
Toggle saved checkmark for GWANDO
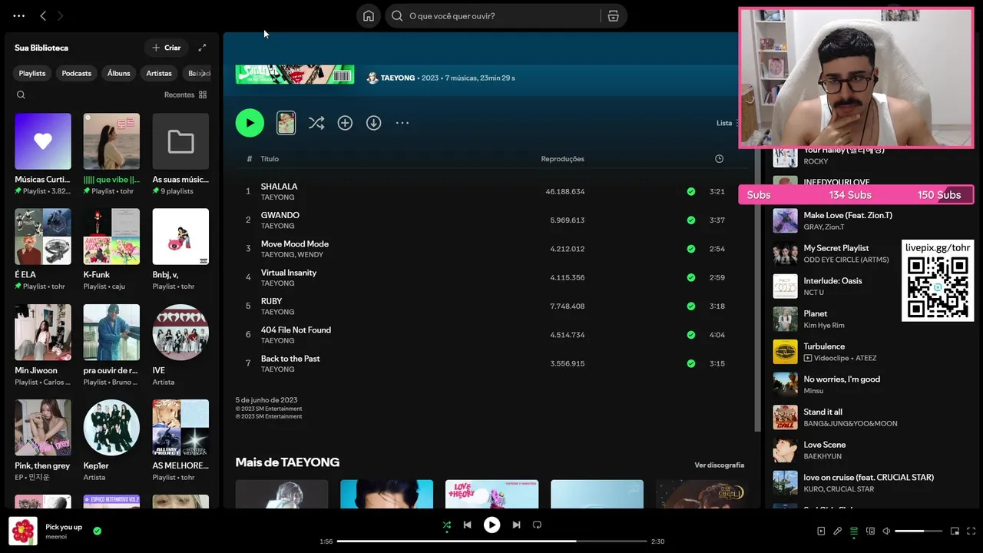pyautogui.click(x=691, y=220)
